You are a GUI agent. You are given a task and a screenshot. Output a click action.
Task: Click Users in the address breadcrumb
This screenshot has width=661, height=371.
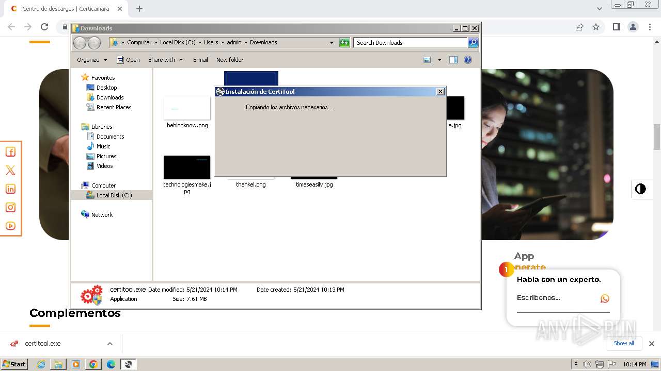click(211, 42)
